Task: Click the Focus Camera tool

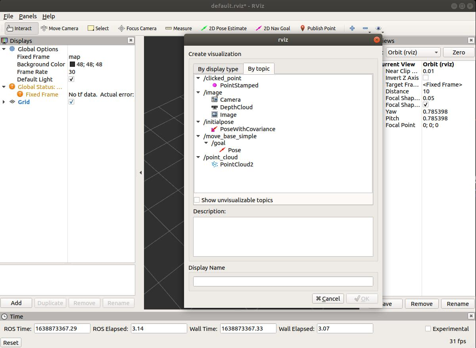Action: pos(137,28)
